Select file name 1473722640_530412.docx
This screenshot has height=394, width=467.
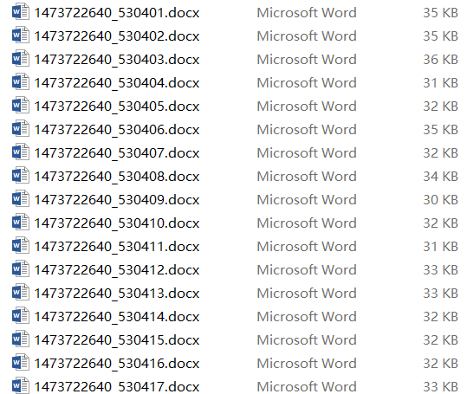click(117, 270)
